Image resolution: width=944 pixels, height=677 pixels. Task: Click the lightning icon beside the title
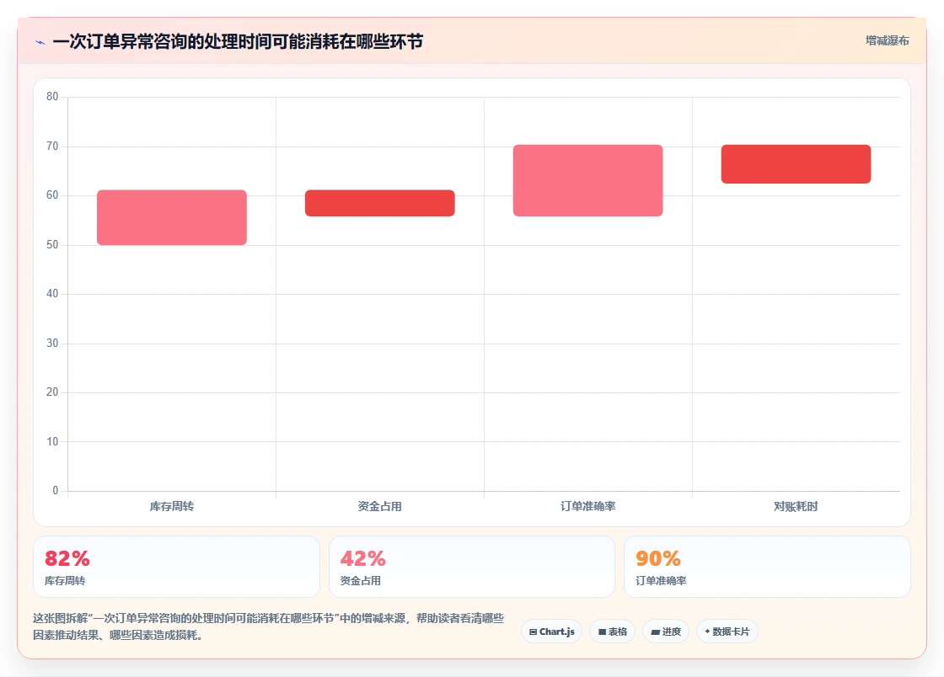[40, 42]
